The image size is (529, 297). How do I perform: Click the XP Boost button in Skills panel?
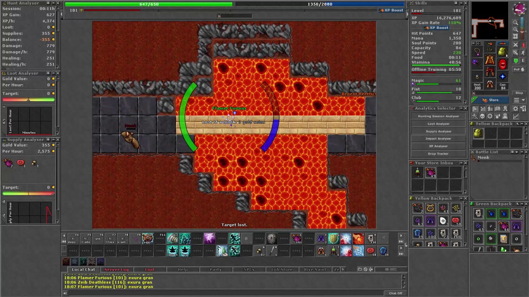pos(436,28)
